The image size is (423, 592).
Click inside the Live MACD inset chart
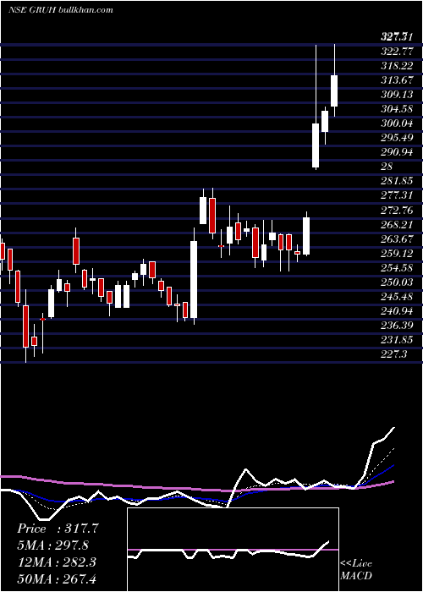click(x=233, y=550)
